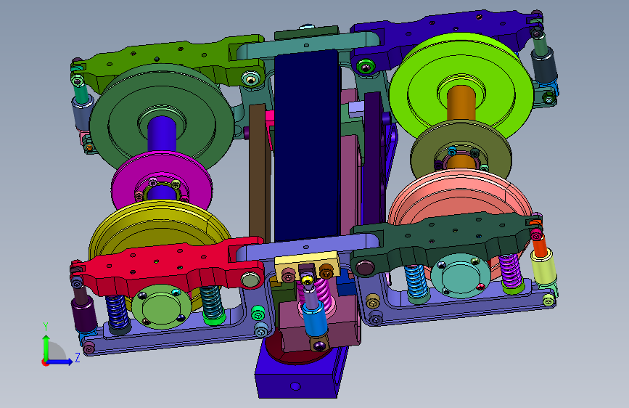
Task: Pick the orange axle inside the lime wheel
Action: point(461,102)
